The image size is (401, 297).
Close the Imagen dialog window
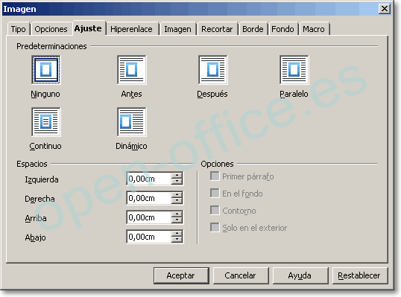click(x=384, y=9)
